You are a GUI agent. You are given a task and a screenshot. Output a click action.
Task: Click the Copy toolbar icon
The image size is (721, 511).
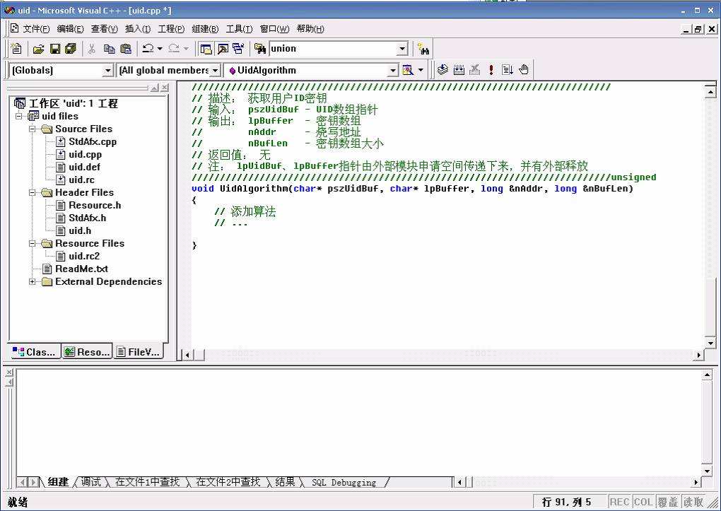109,49
